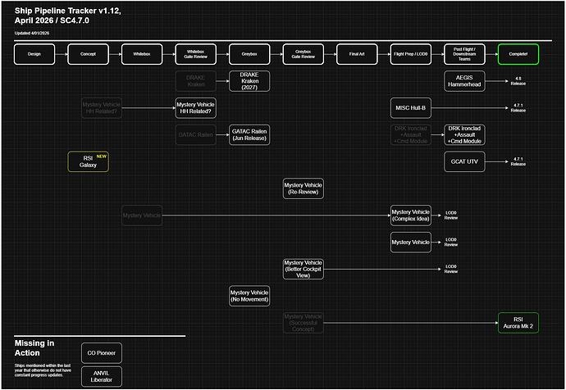Click dimmed DRK Ironclad +Assault box
Viewport: 566px width, 390px height.
411,135
